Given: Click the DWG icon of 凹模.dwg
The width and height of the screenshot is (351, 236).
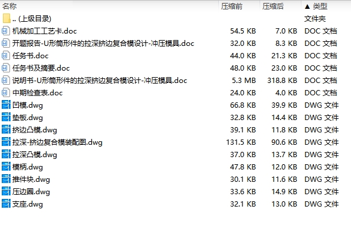Looking at the screenshot, I should (x=6, y=105).
